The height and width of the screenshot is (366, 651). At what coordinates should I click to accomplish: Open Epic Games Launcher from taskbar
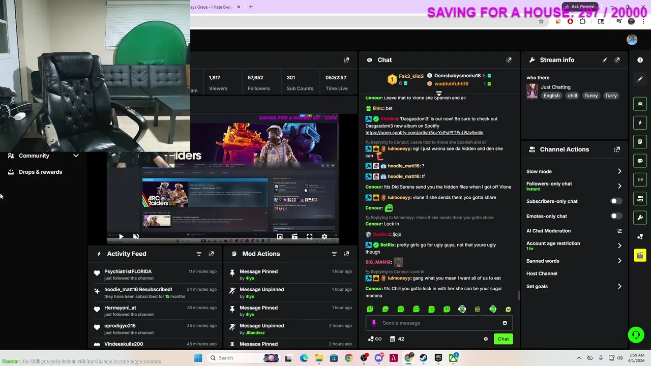[x=438, y=358]
